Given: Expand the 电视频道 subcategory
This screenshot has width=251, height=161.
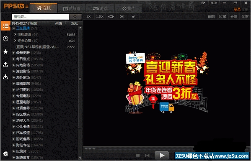Looking at the screenshot, I should pos(15,34).
